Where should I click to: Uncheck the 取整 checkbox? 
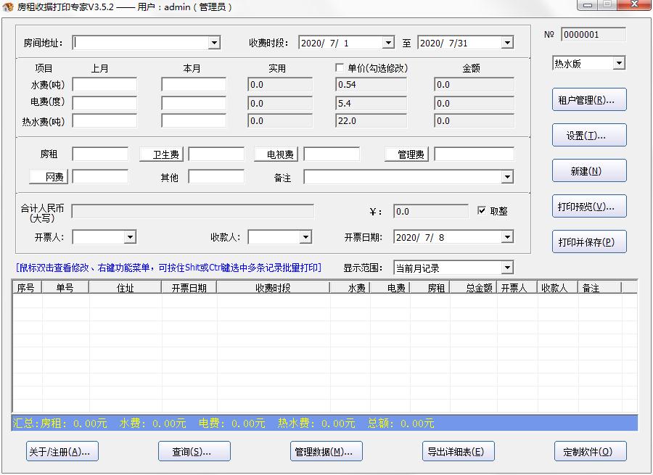pos(482,210)
